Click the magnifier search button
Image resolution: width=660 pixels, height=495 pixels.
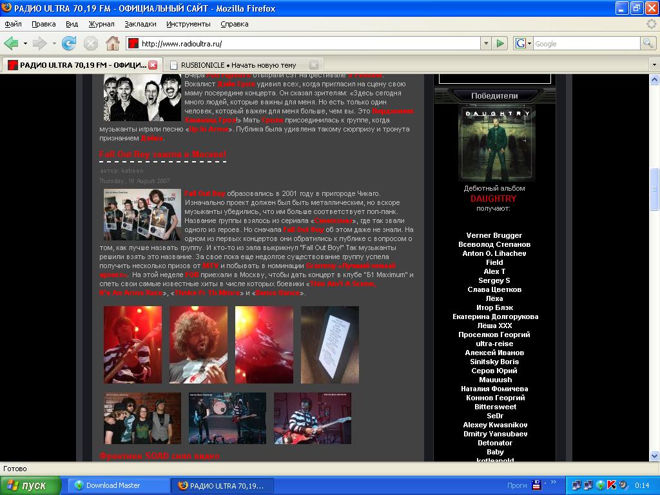coord(647,43)
